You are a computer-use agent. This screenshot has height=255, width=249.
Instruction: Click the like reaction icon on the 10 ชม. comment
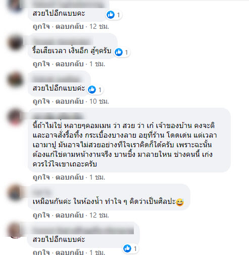tap(92, 90)
